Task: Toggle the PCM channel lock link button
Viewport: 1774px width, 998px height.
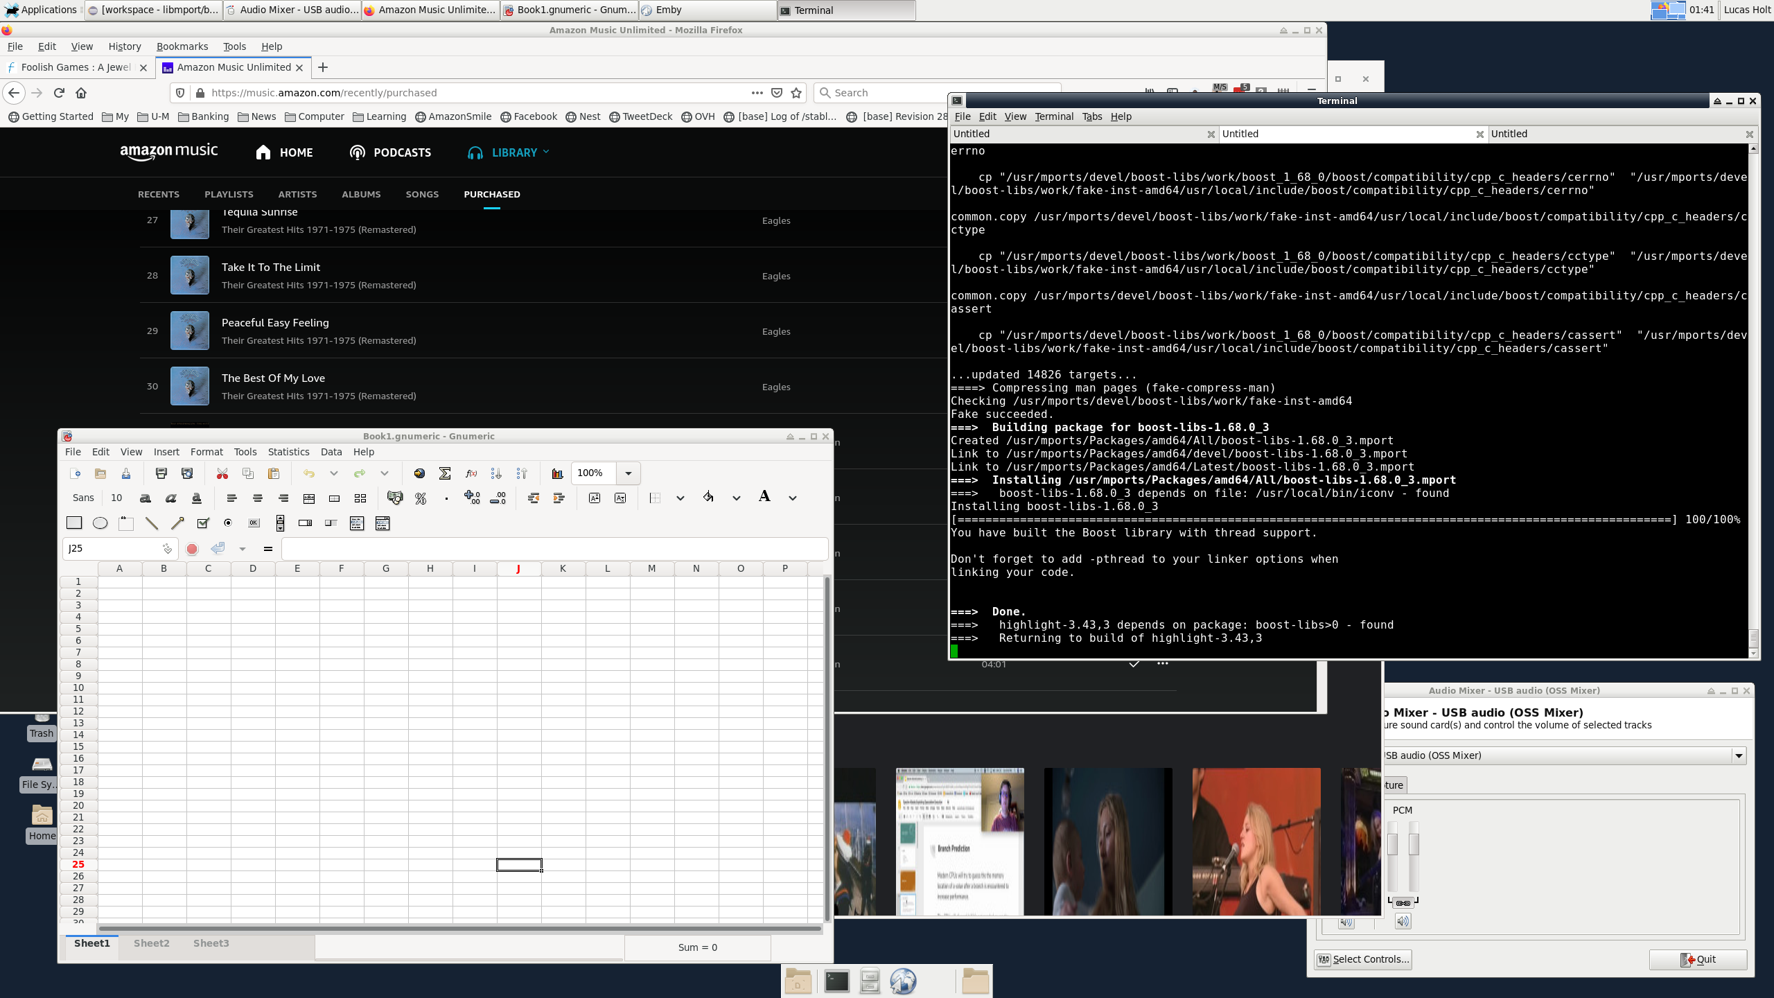Action: pyautogui.click(x=1403, y=902)
